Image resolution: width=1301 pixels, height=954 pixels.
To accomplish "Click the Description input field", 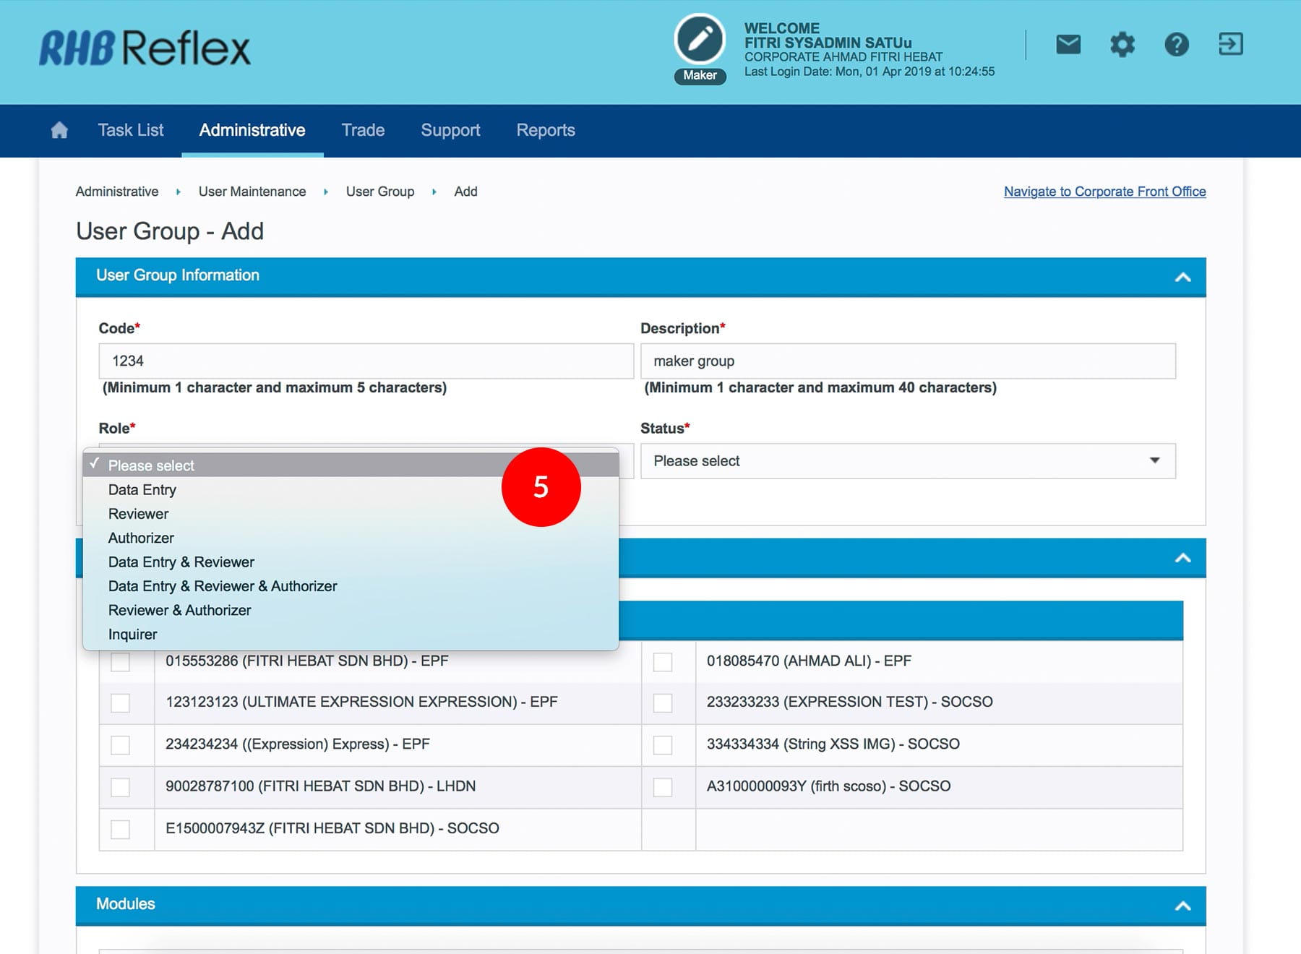I will (907, 361).
